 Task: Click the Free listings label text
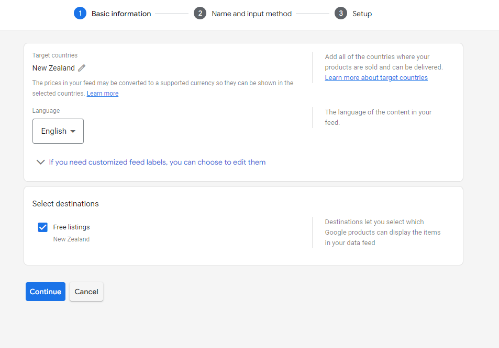[71, 227]
